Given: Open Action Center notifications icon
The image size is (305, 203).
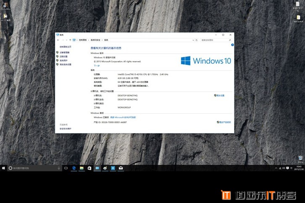Looking at the screenshot, I should [287, 168].
